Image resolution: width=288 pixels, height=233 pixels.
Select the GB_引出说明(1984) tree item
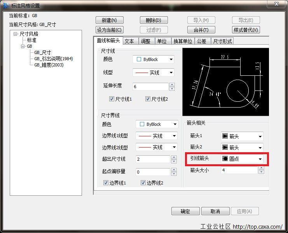click(54, 59)
